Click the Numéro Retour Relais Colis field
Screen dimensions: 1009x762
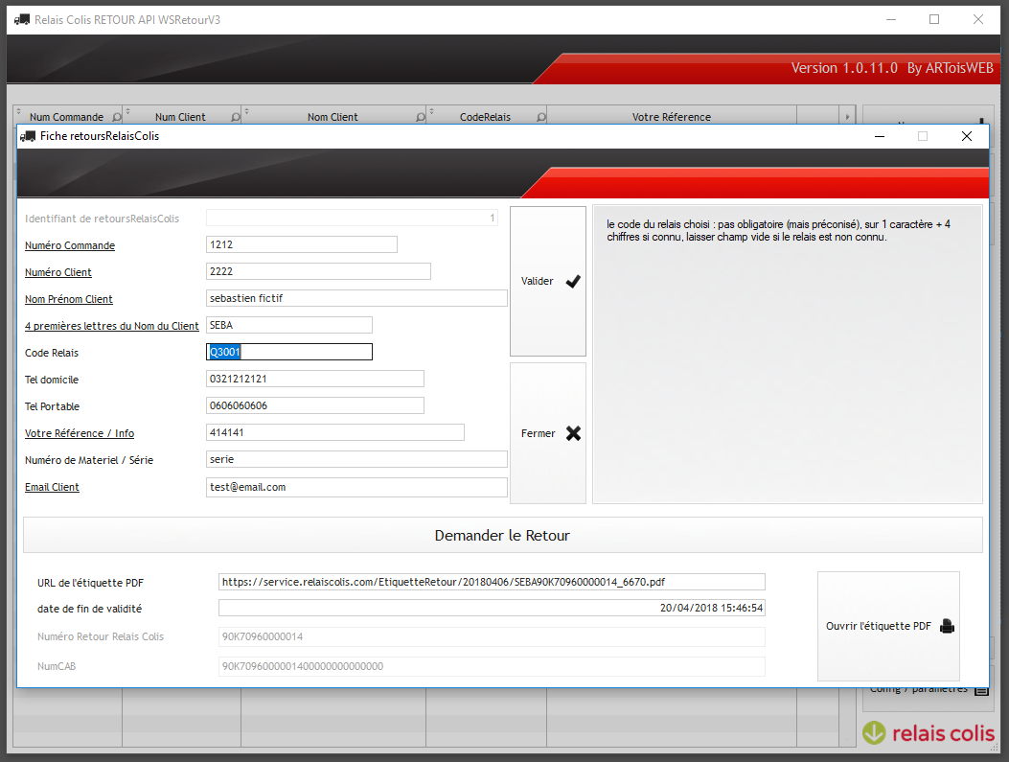492,636
